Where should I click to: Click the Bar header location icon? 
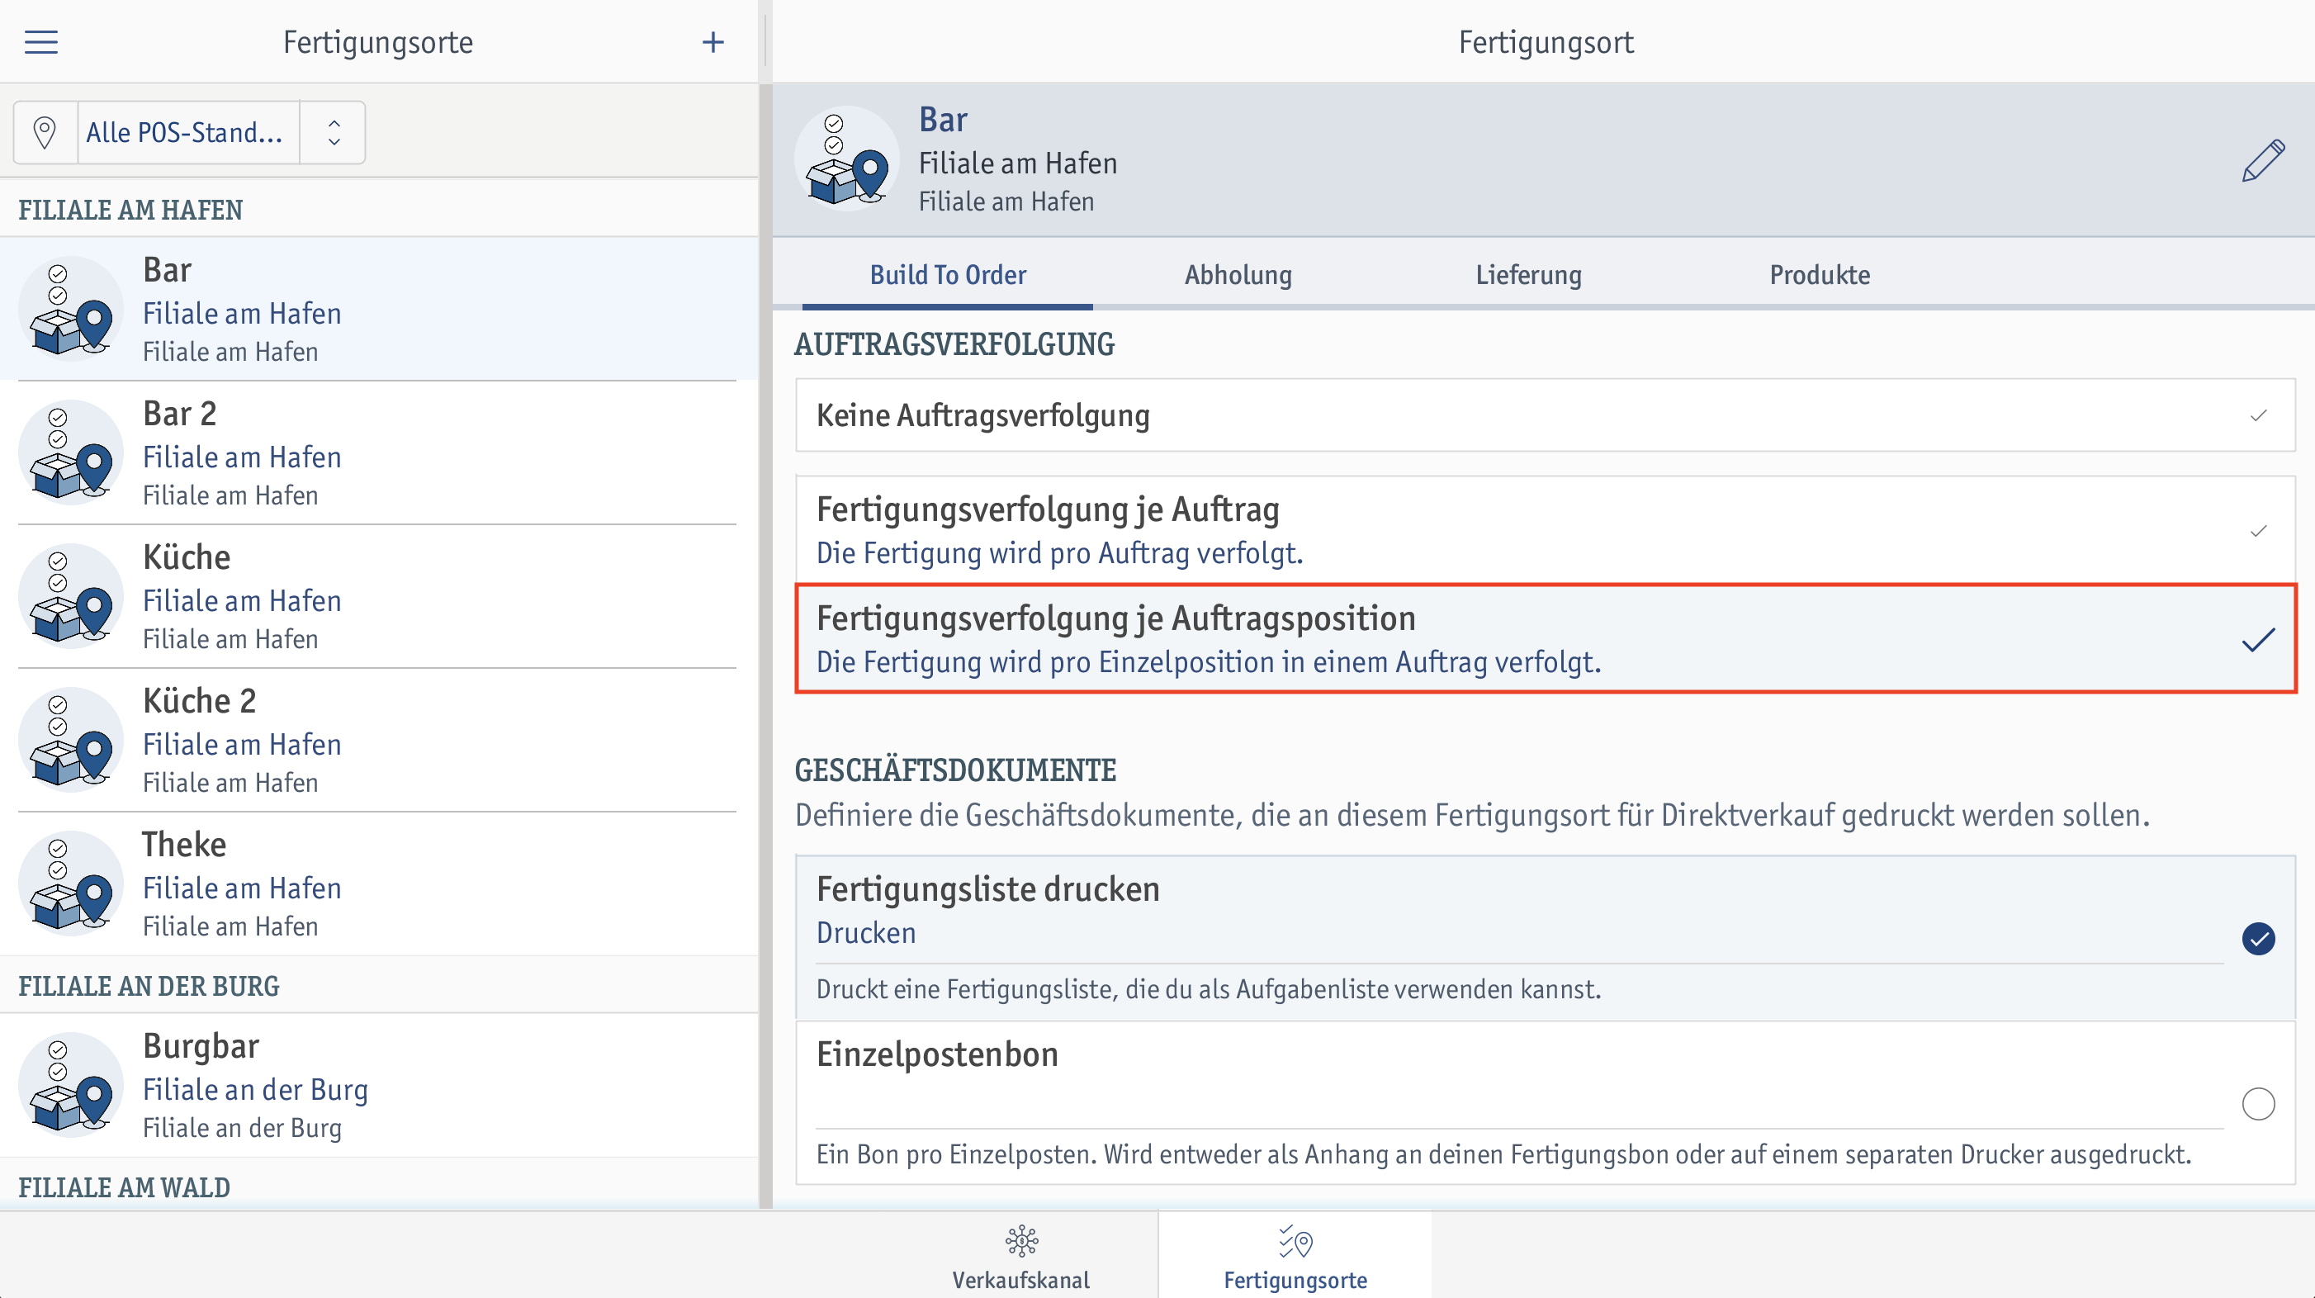tap(846, 159)
